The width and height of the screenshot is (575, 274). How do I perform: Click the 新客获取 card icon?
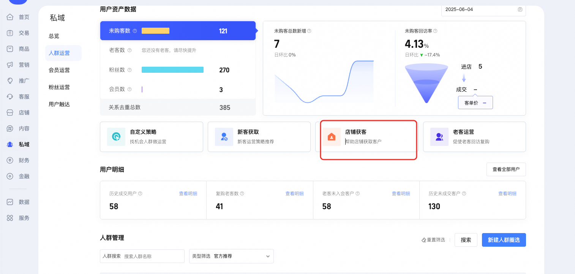click(x=224, y=137)
